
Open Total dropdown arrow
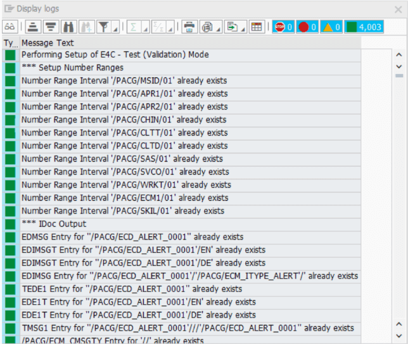click(145, 27)
